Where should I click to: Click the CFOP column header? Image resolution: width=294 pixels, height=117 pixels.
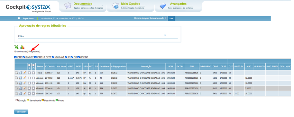point(216,66)
